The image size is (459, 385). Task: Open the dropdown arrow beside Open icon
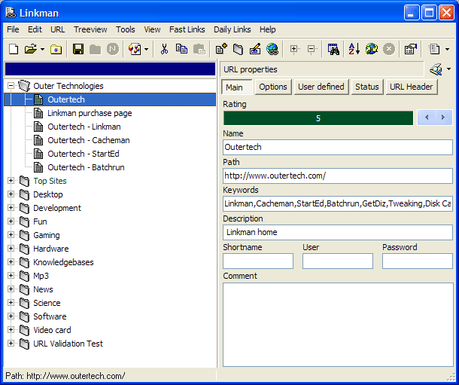(x=42, y=49)
